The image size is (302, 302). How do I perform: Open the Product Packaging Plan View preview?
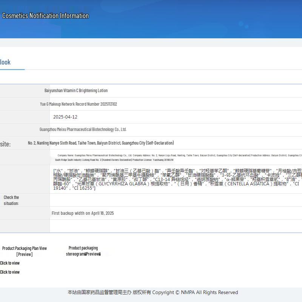click(x=25, y=254)
